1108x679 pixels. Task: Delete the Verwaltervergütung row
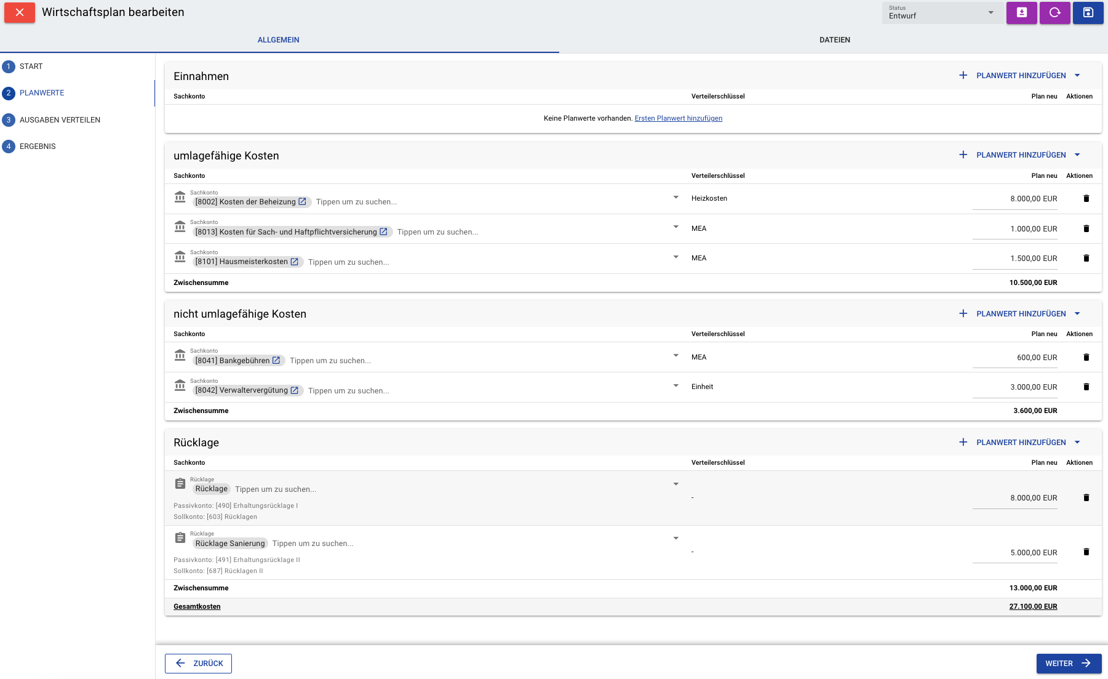tap(1086, 387)
